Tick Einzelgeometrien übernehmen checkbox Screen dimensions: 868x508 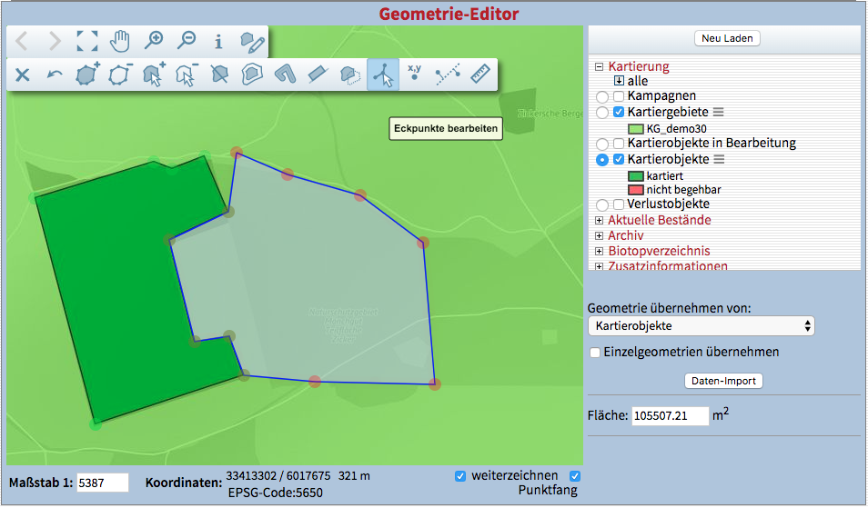595,353
